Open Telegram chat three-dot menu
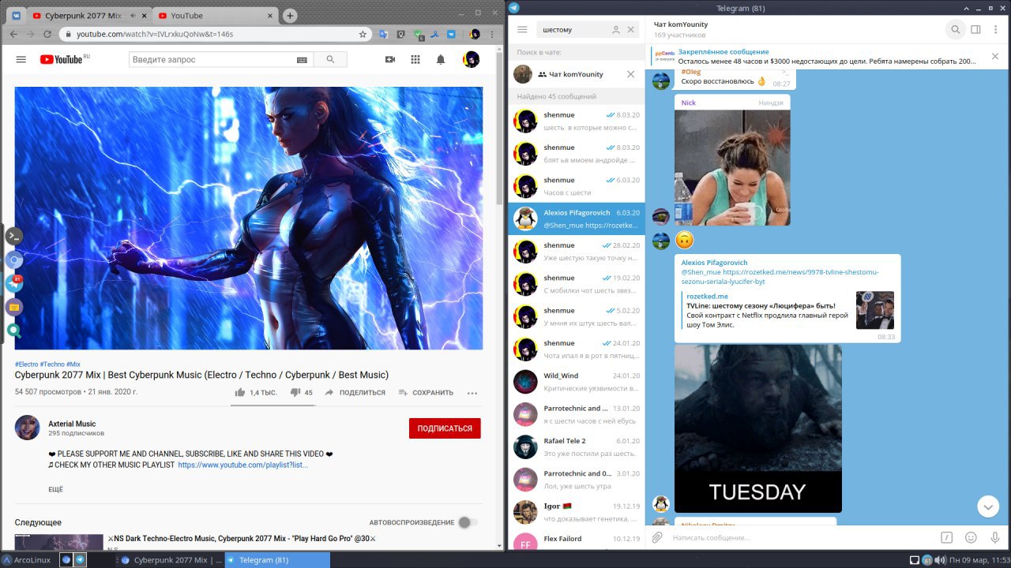 tap(994, 29)
